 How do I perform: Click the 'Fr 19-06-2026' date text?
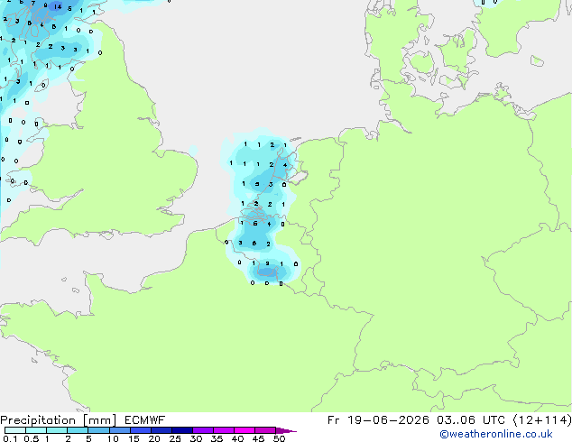378,420
